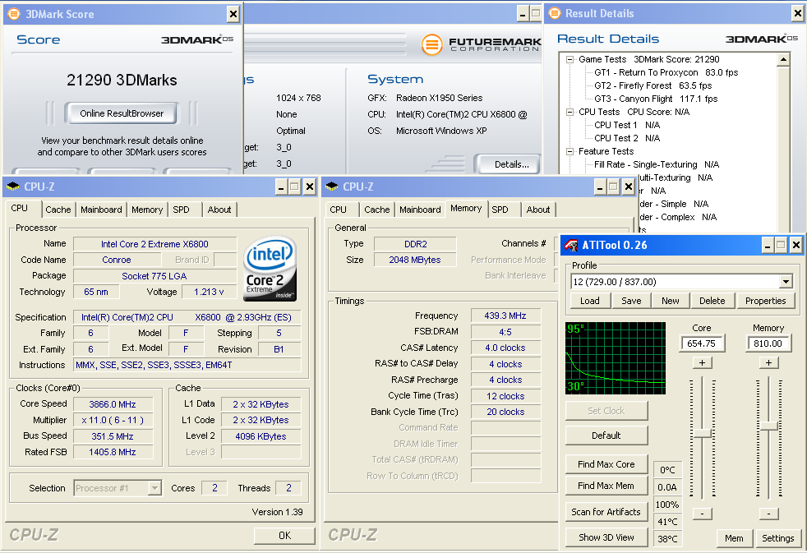The height and width of the screenshot is (553, 807).
Task: Select GT2 - Firefly Forest row
Action: (x=653, y=85)
